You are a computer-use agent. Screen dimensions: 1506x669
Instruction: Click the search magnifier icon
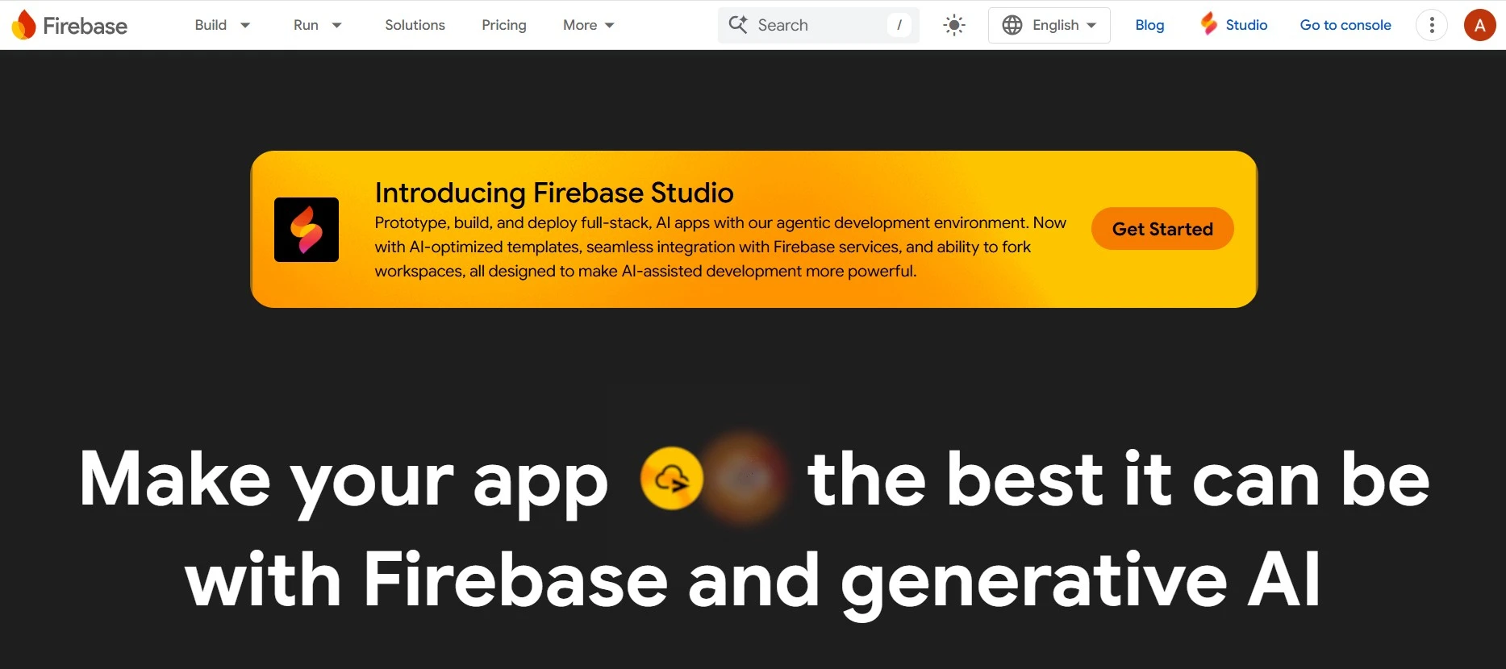click(738, 24)
